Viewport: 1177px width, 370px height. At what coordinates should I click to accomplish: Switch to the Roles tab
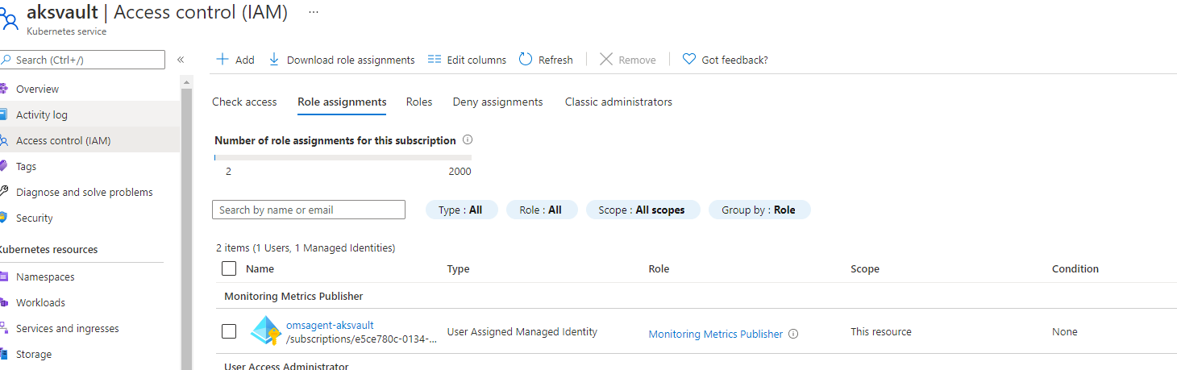click(x=419, y=102)
